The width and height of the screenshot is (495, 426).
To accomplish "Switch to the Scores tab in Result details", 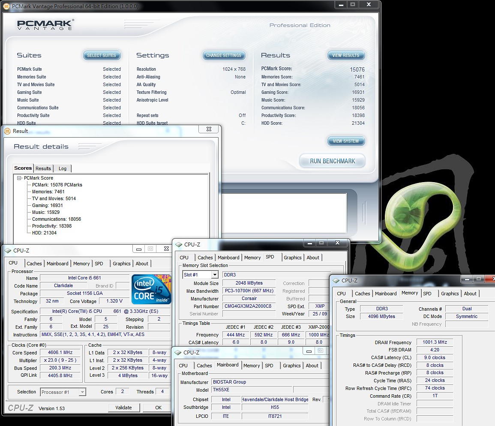I will [x=23, y=168].
